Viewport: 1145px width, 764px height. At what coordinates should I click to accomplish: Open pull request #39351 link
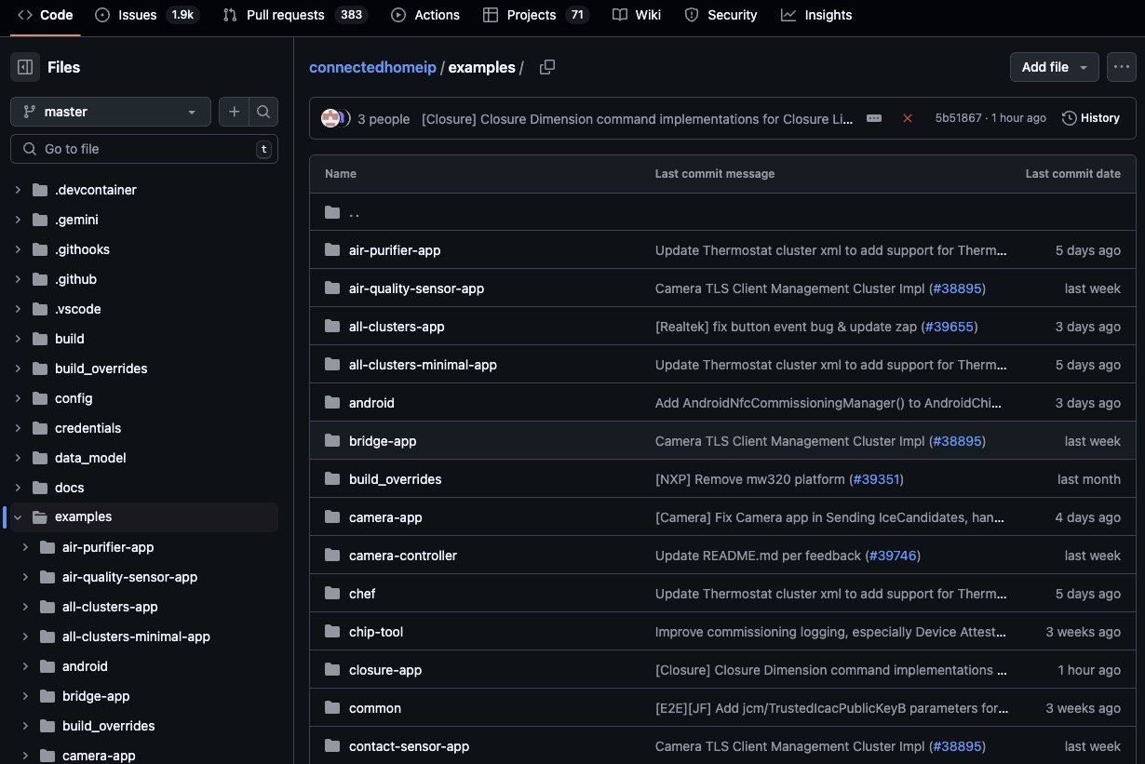[x=875, y=479]
